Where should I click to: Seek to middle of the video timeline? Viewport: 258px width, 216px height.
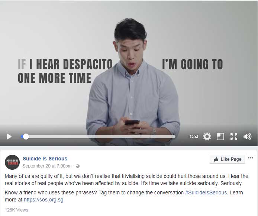(x=98, y=137)
